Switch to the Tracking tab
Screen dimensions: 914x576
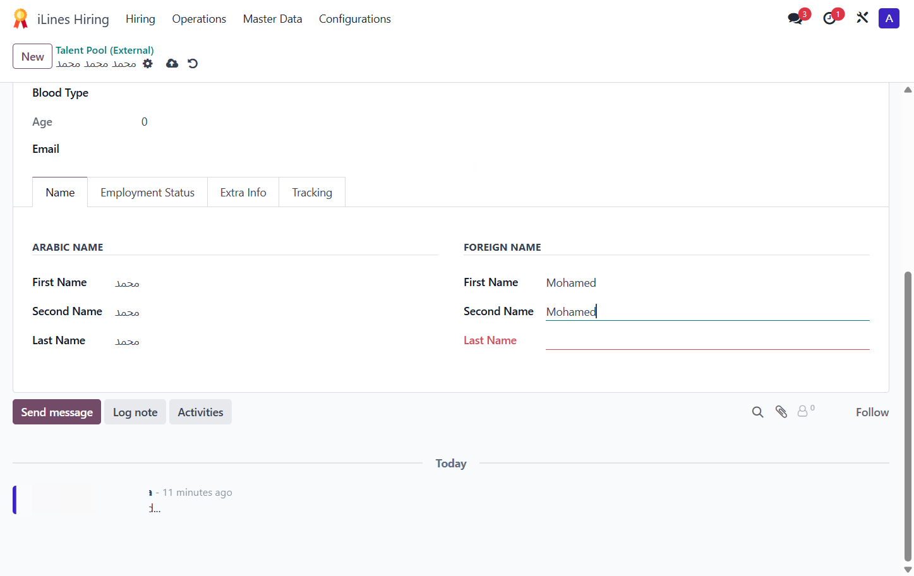click(312, 193)
